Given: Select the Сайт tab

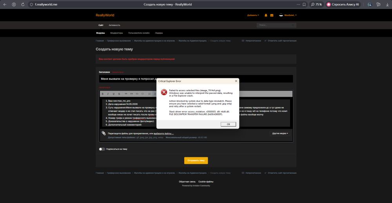Looking at the screenshot, I should 101,25.
